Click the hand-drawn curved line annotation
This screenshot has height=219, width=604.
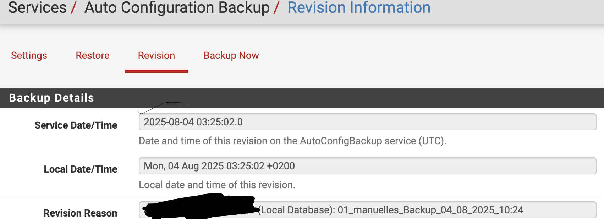tap(164, 108)
